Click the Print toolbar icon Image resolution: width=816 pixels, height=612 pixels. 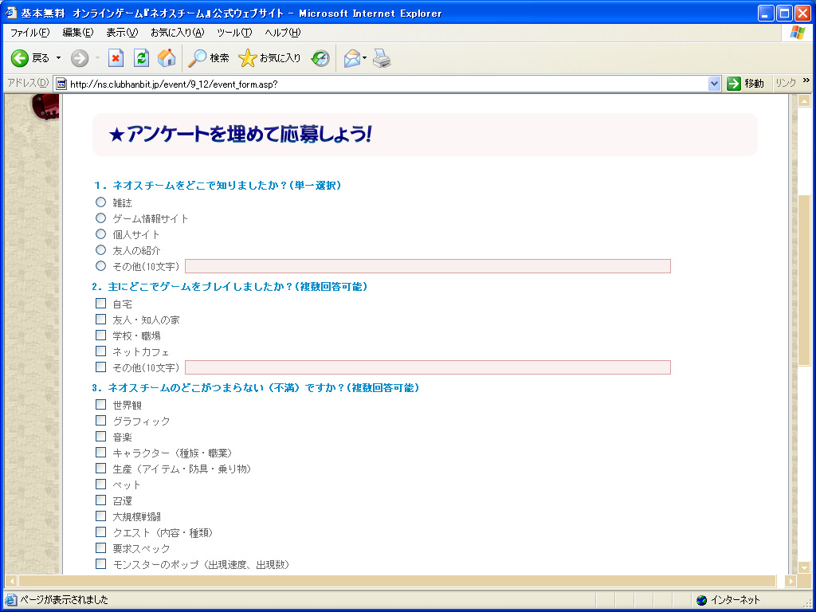click(382, 58)
